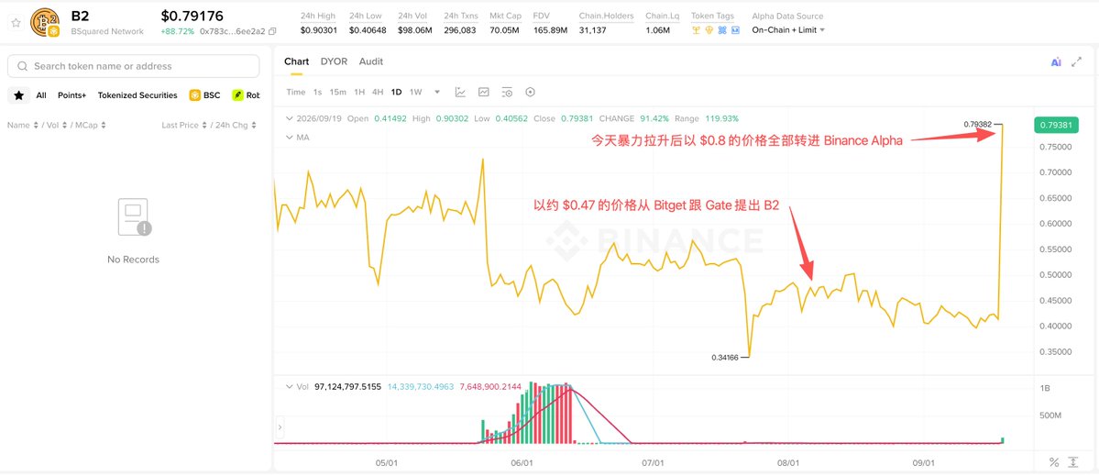Click the BSC chain icon

[195, 95]
